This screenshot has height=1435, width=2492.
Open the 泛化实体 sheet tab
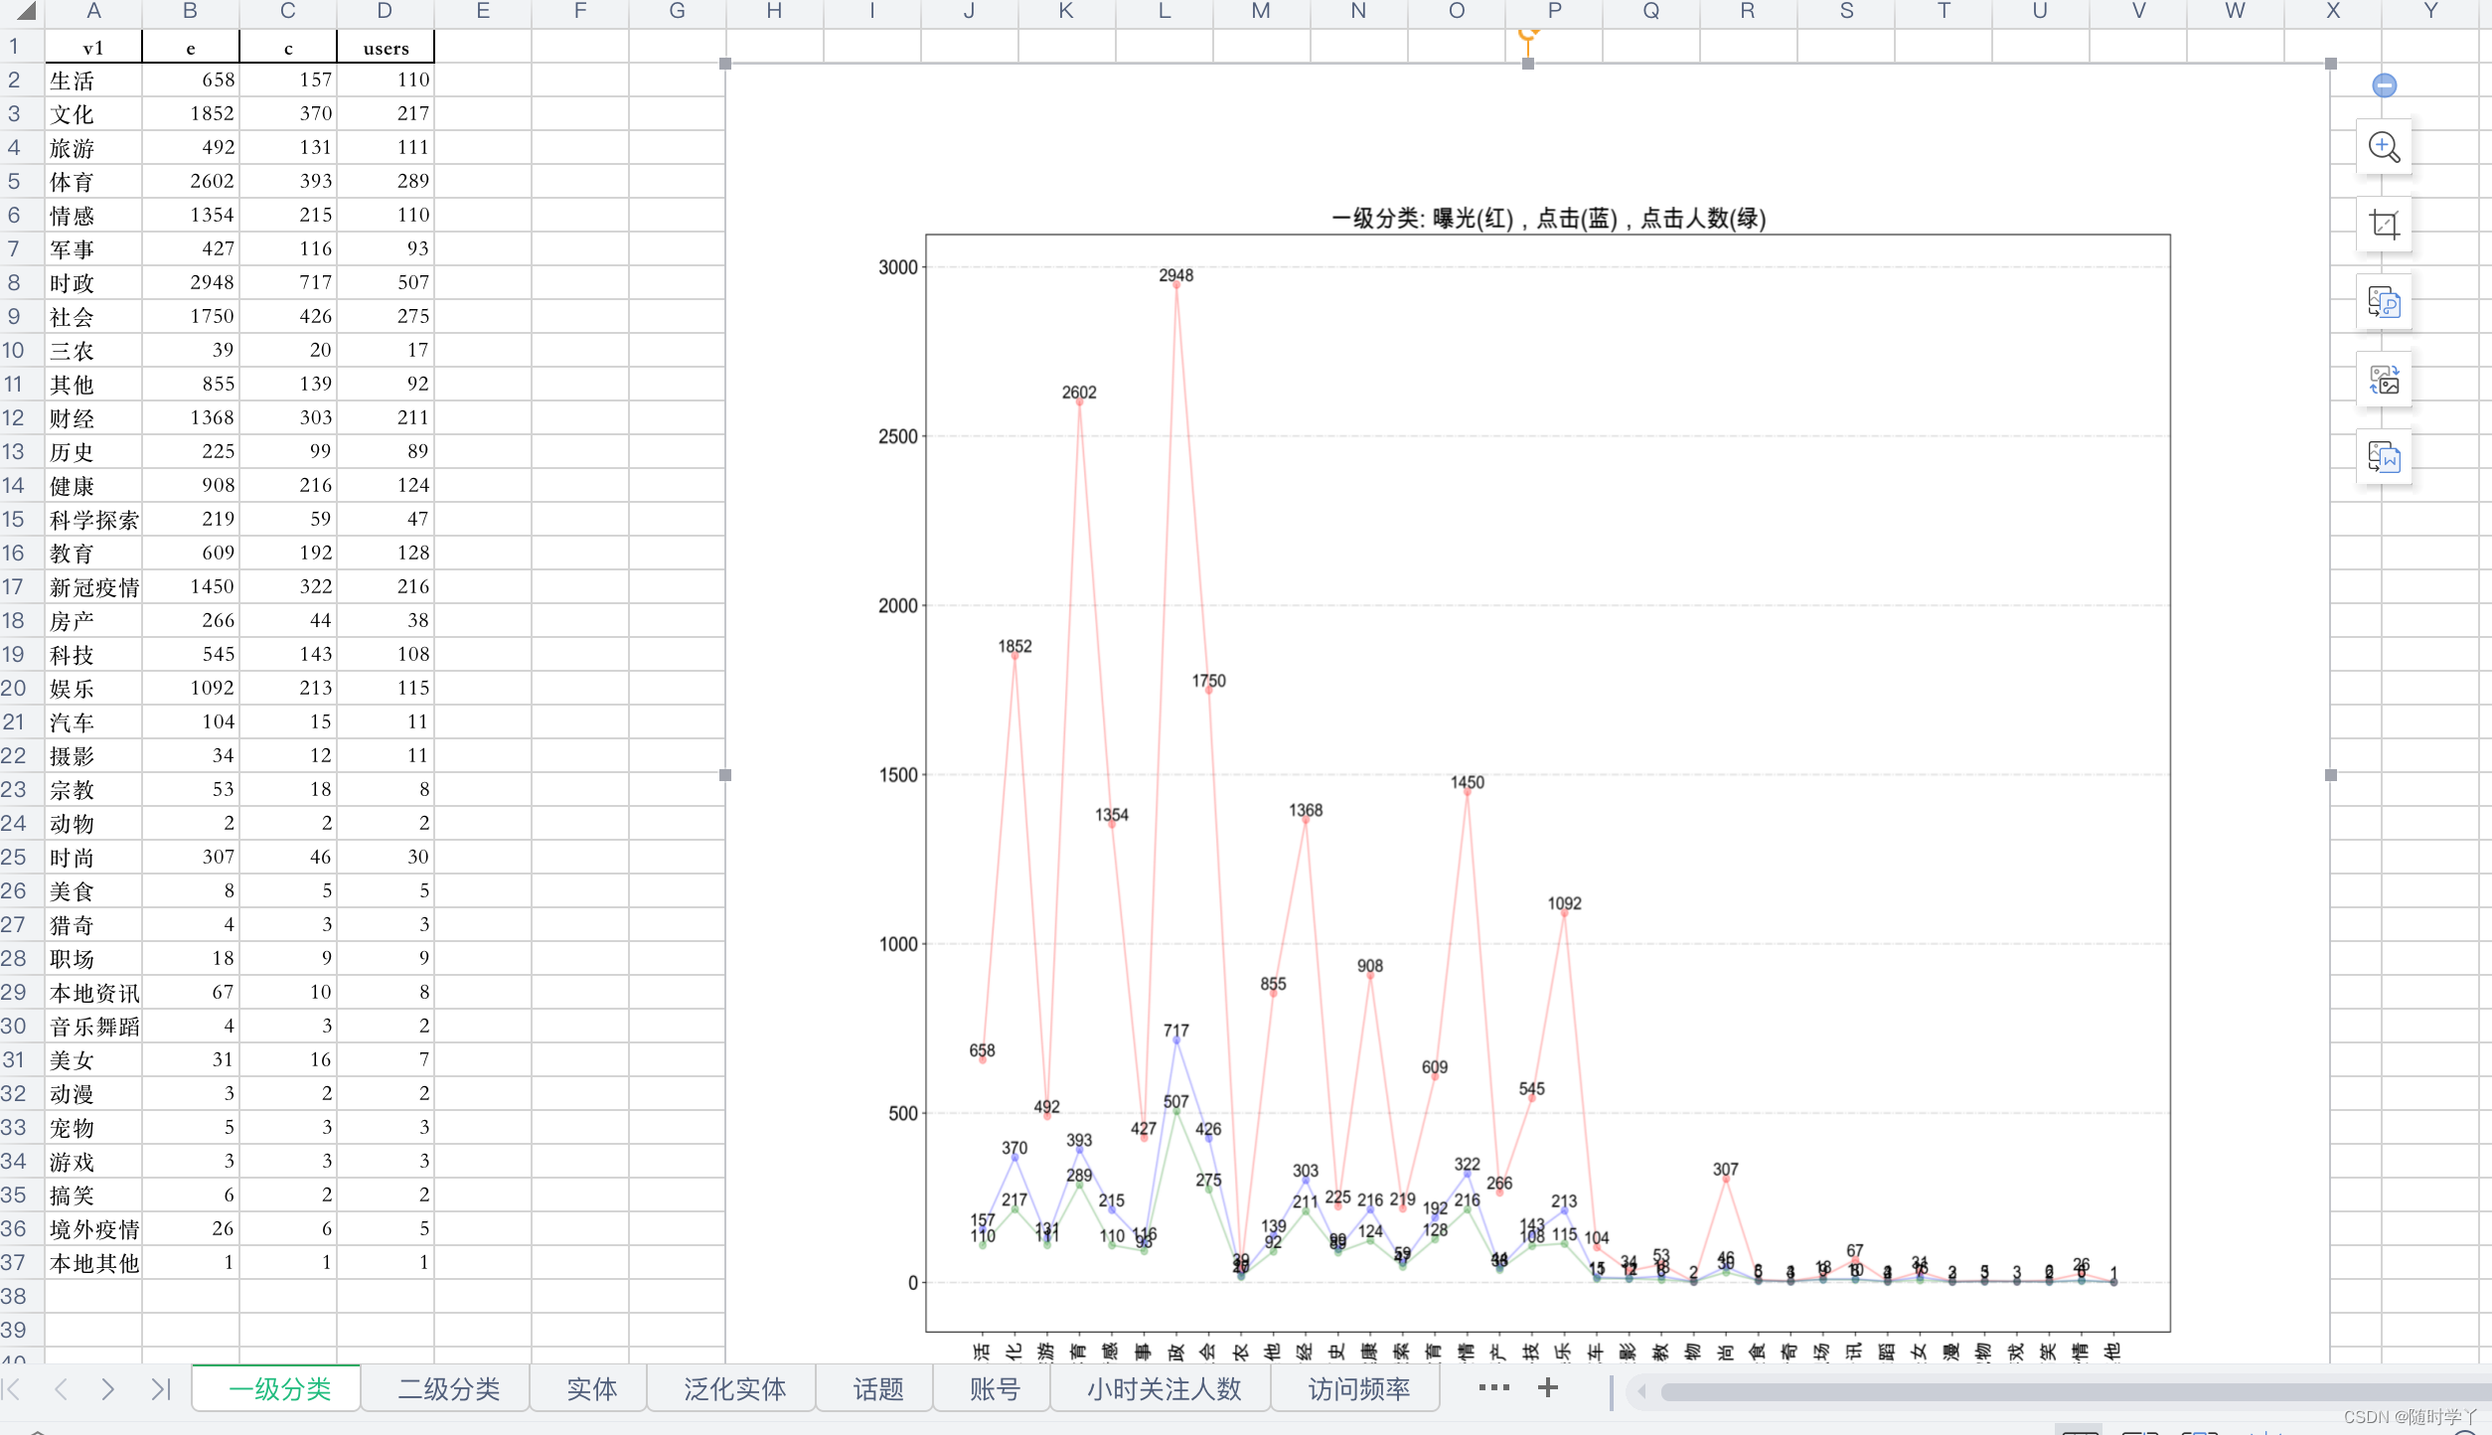coord(734,1389)
